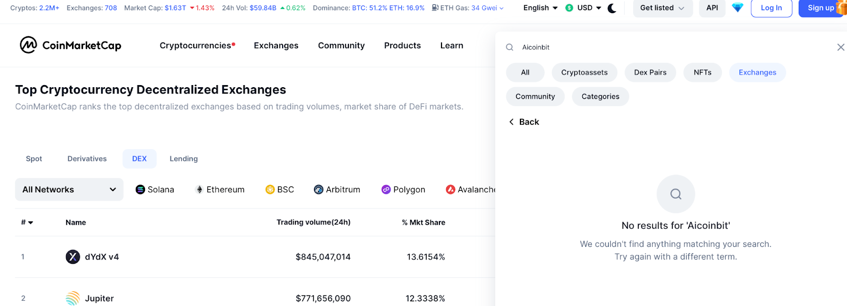Viewport: 847px width, 306px height.
Task: Switch to the Derivatives tab
Action: point(87,159)
